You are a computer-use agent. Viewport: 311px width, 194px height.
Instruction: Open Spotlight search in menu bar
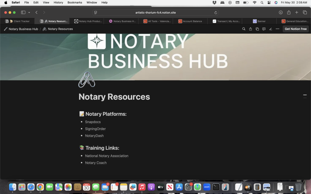pos(262,2)
